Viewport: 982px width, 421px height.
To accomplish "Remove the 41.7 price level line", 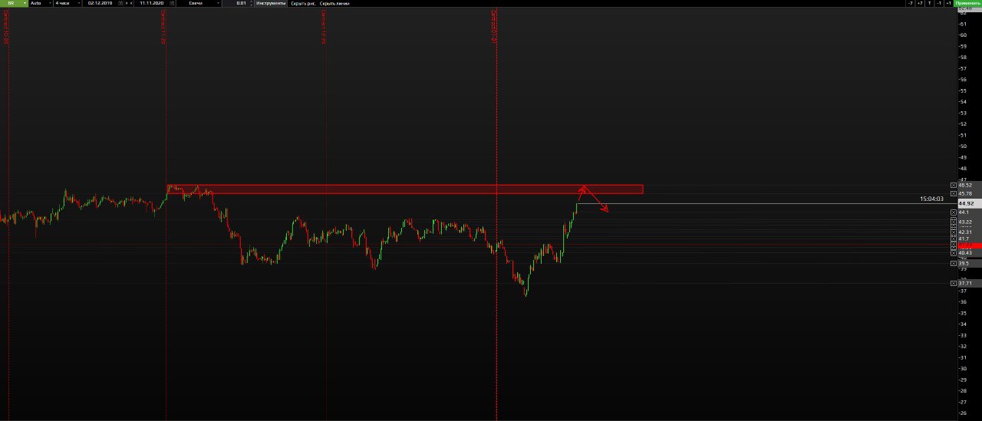I will point(954,238).
